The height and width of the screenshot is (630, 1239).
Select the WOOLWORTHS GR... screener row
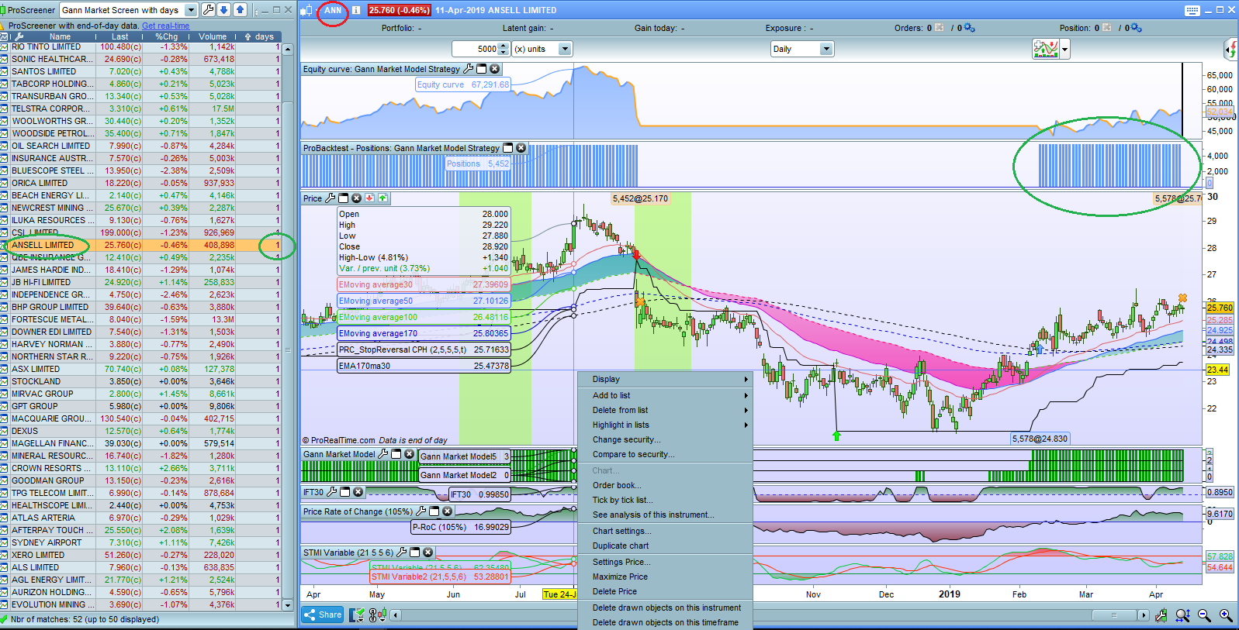[x=140, y=121]
